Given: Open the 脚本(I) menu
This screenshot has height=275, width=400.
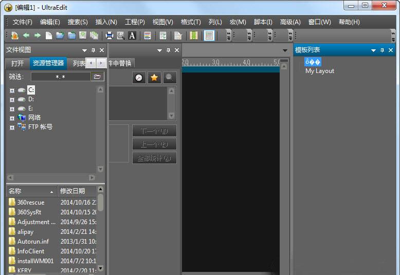Looking at the screenshot, I should (263, 22).
